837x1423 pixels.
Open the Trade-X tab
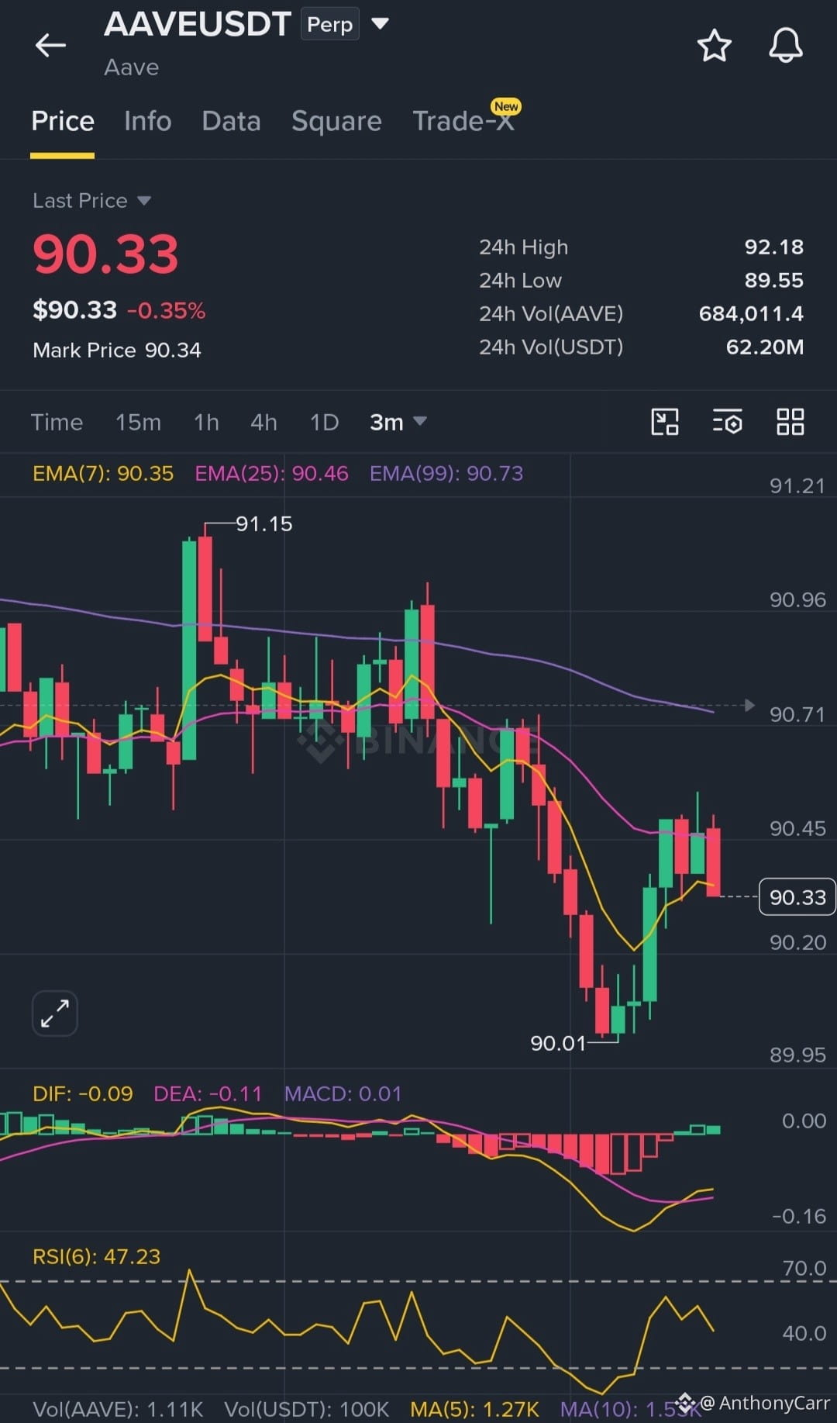coord(463,122)
